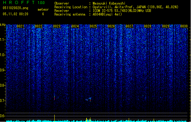The height and width of the screenshot is (122, 191).
Task: Click the meteor count value 6
Action: pyautogui.click(x=43, y=14)
